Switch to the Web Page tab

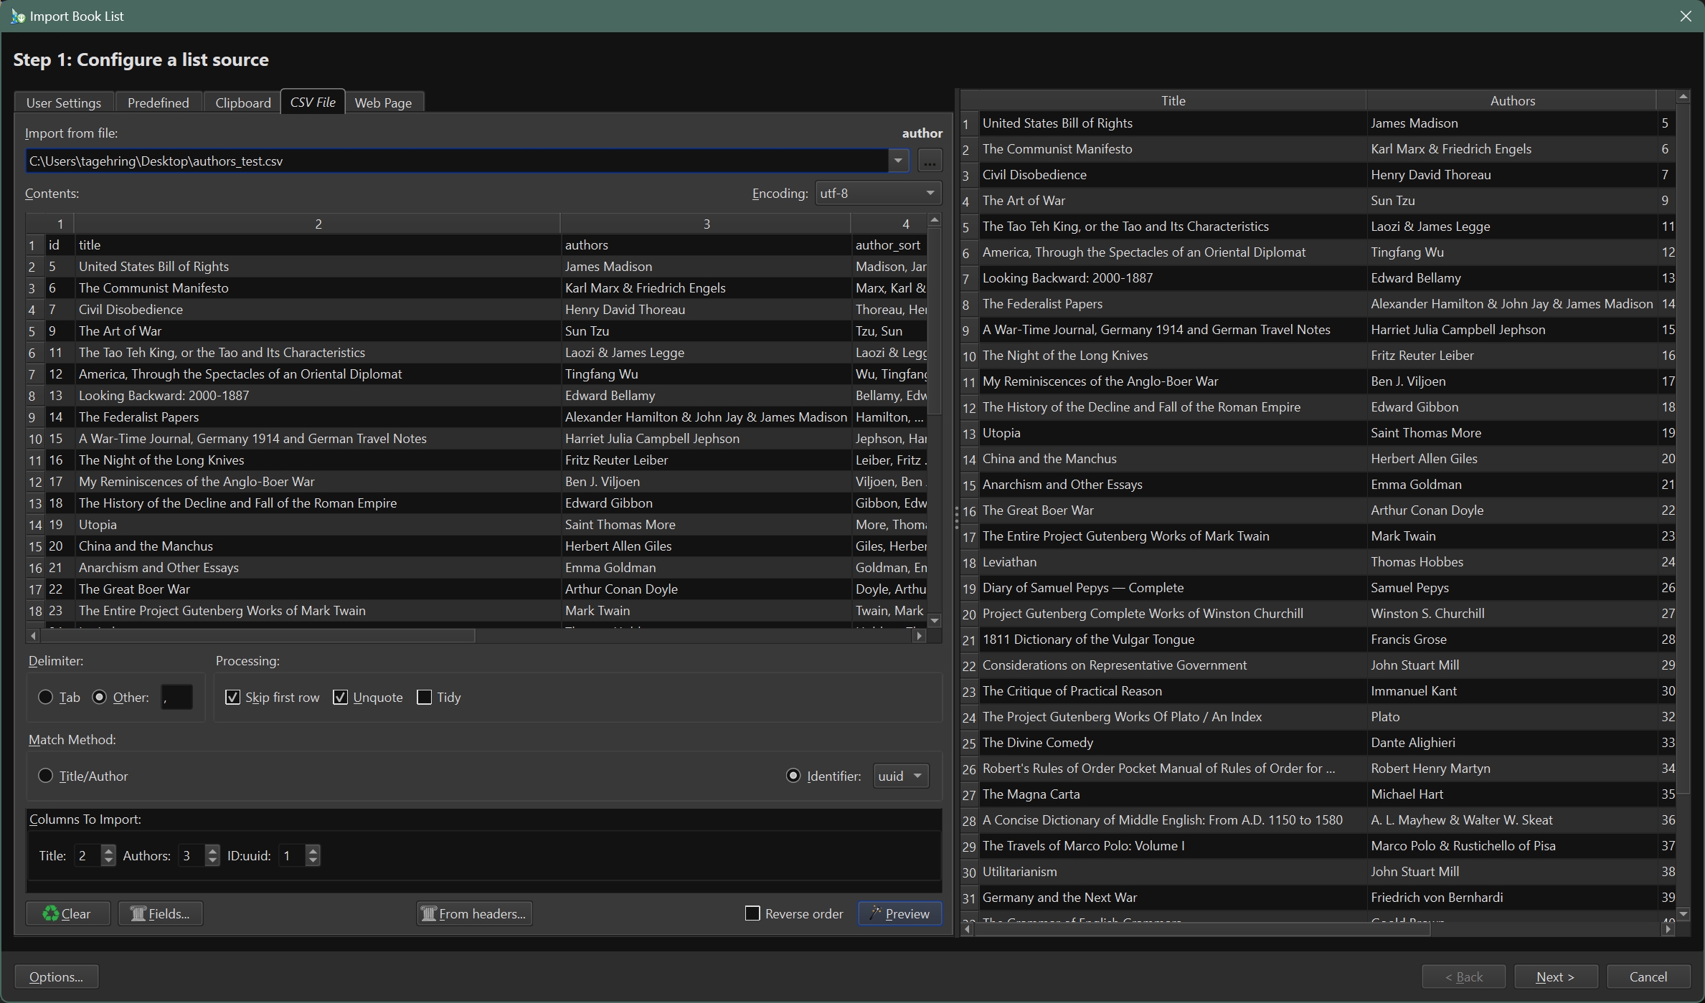pos(383,103)
